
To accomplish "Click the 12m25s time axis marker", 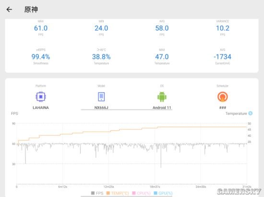I will 108,186.
